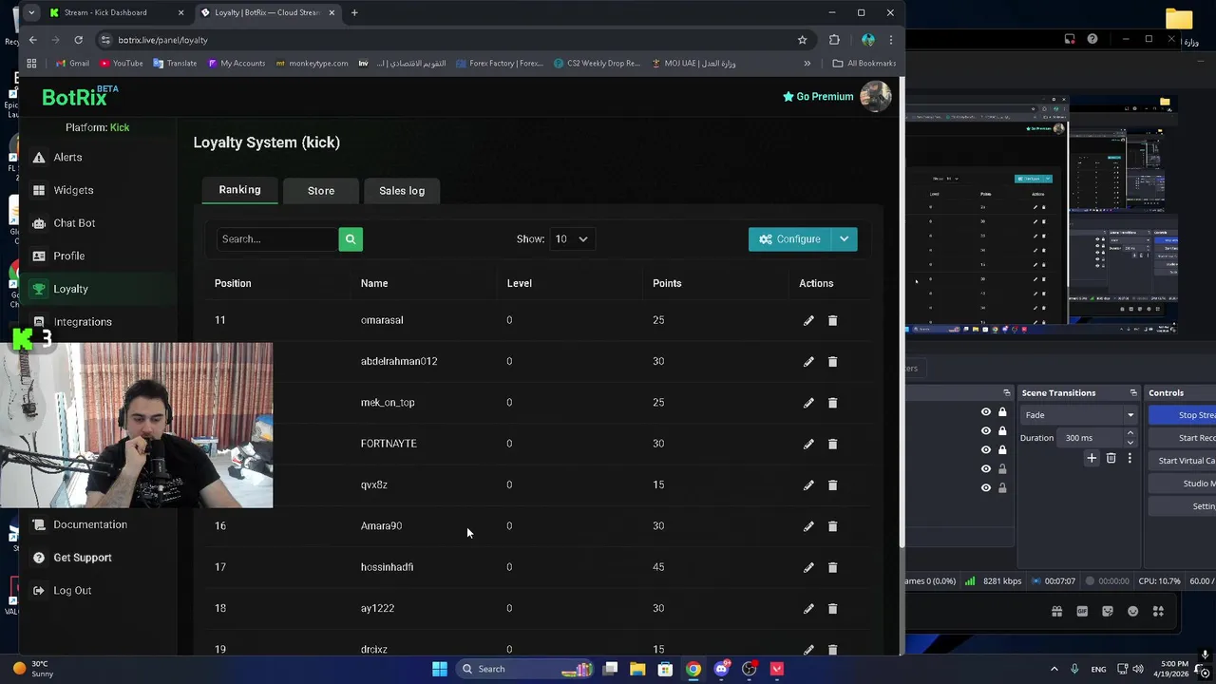Edit hossinhadfi's entry pencil icon

coord(808,567)
